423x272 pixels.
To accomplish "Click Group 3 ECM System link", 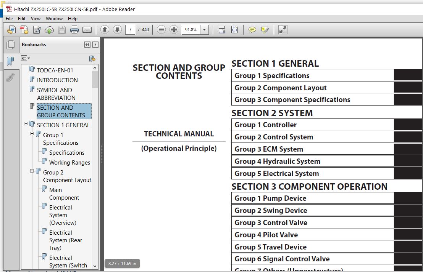I will [269, 149].
